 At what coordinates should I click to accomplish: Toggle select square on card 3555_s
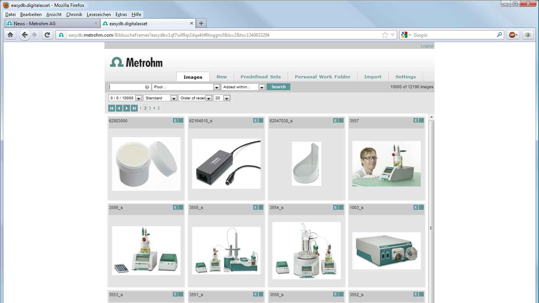[261, 207]
